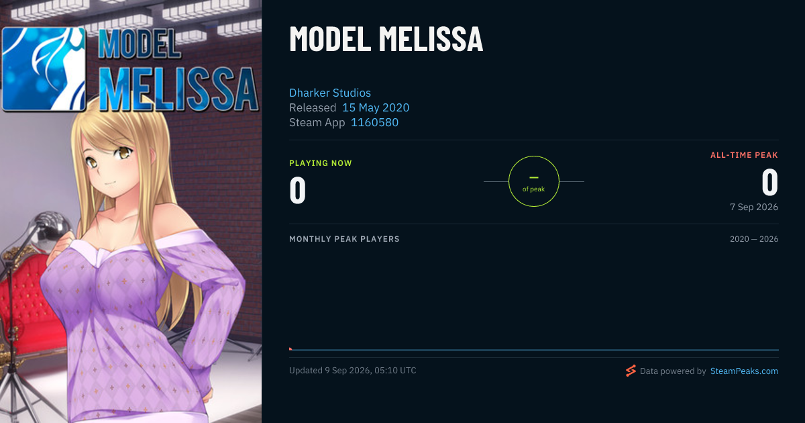
Task: Click the green of peak circle indicator
Action: 534,181
